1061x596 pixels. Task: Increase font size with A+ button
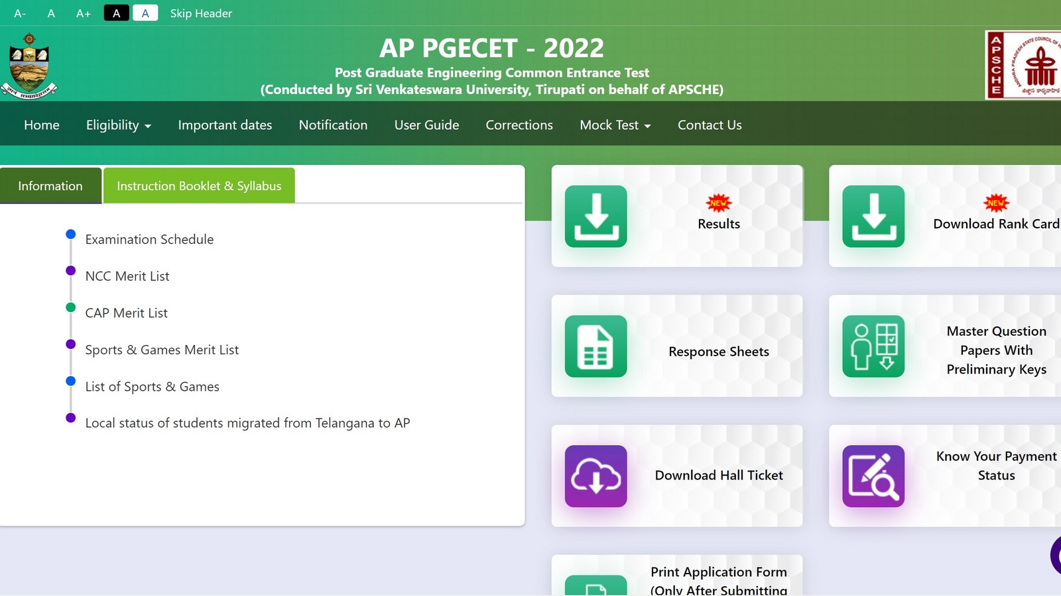83,13
